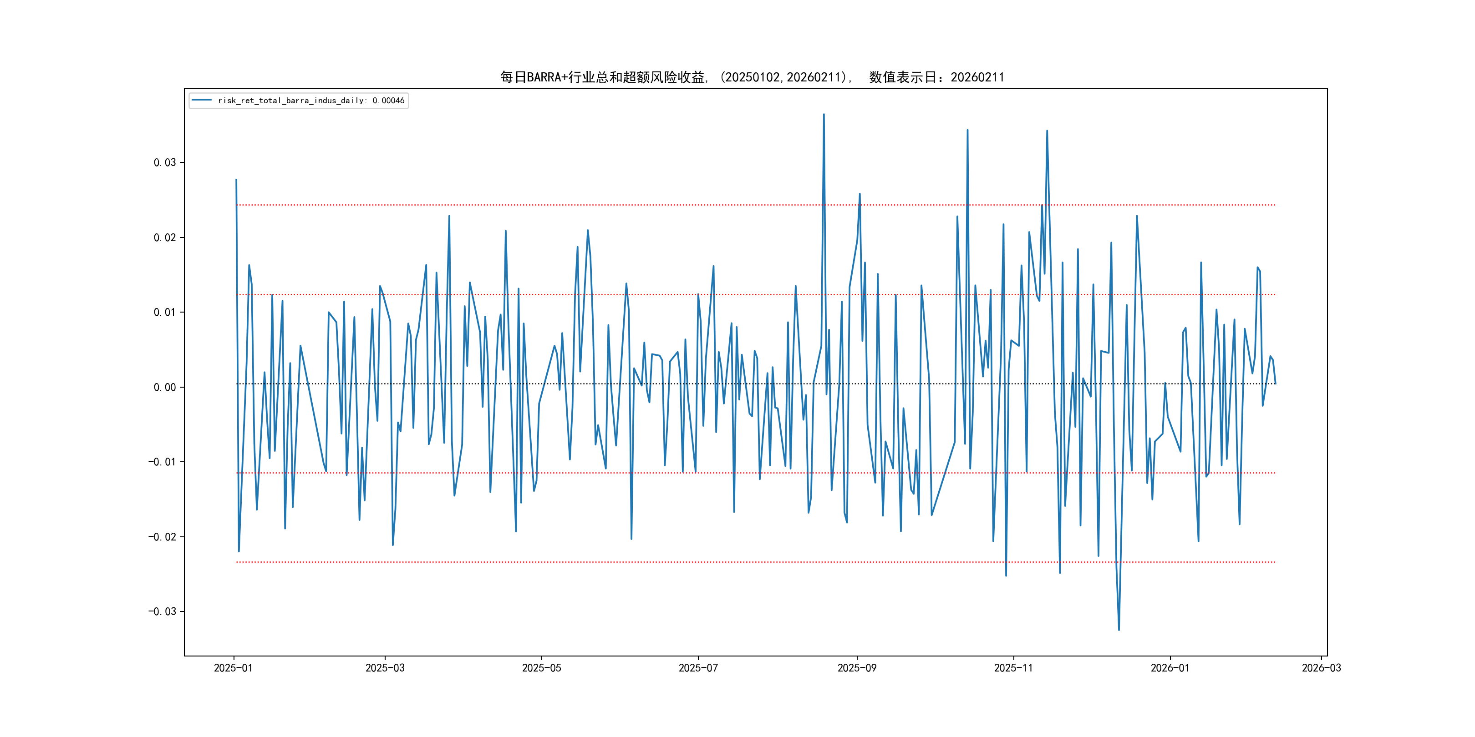This screenshot has width=1475, height=737.
Task: Click the 0.02 y-axis tick label
Action: [164, 237]
